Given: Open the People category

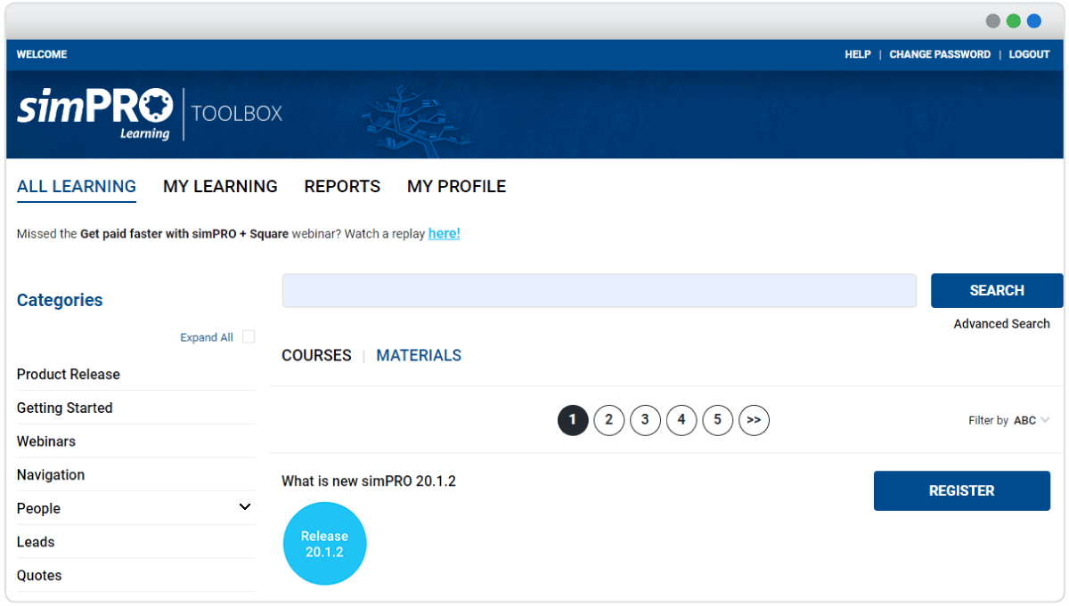Looking at the screenshot, I should tap(39, 508).
